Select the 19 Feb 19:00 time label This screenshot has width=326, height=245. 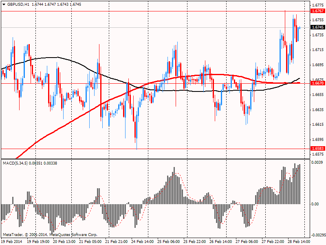coord(38,242)
